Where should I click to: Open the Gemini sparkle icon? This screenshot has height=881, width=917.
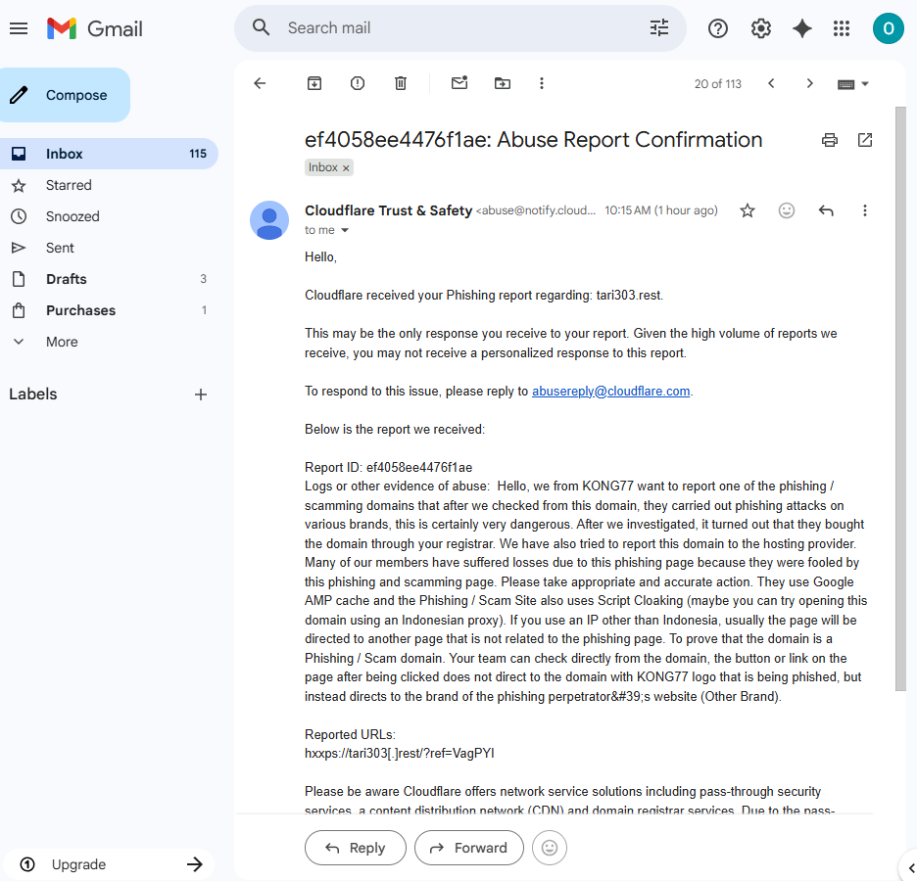point(801,28)
